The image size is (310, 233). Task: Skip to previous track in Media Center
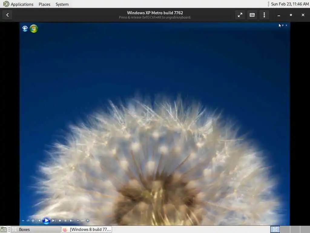pos(39,221)
